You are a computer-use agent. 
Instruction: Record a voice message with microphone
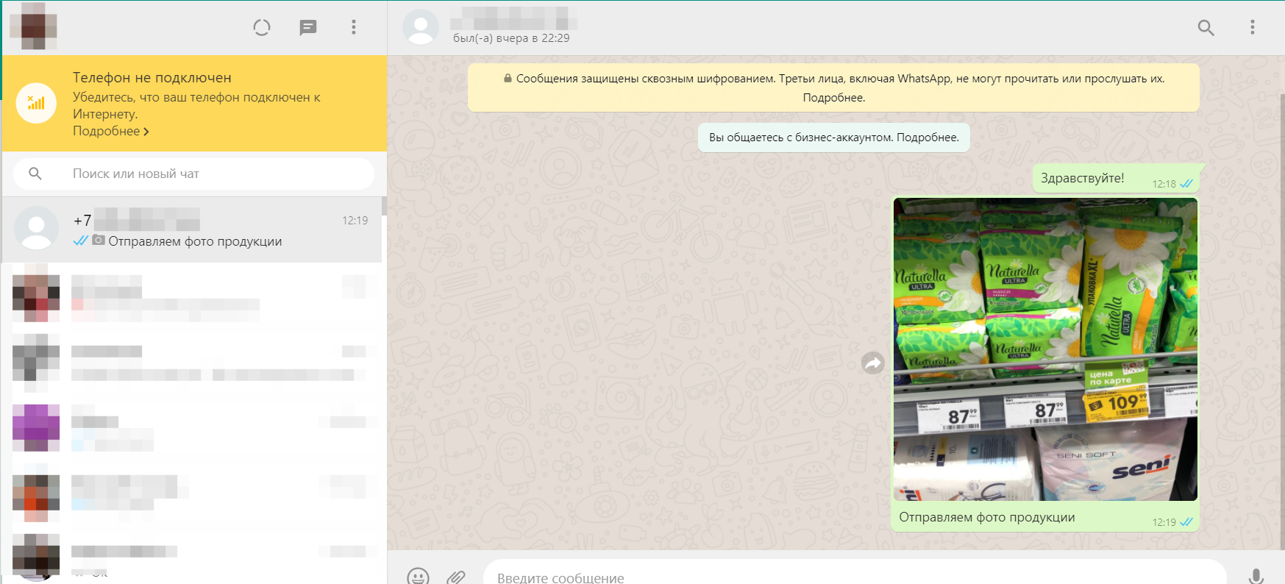click(1256, 577)
